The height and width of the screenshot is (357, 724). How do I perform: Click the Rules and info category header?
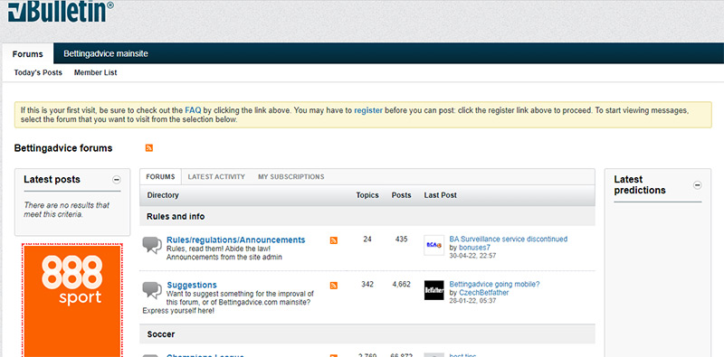367,216
